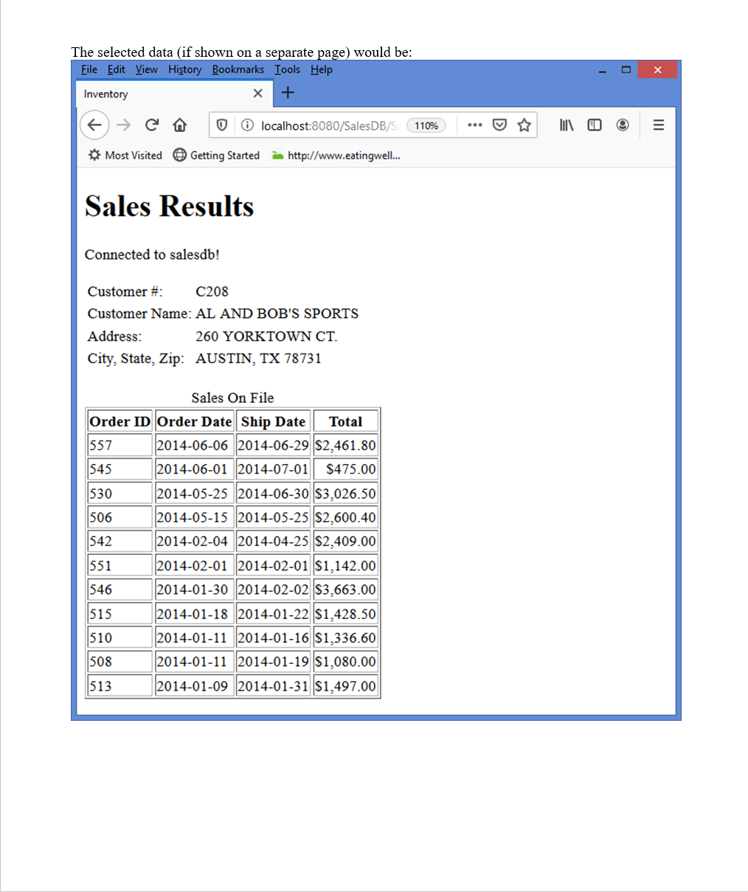Click the Reload page icon
748x892 pixels.
[152, 125]
